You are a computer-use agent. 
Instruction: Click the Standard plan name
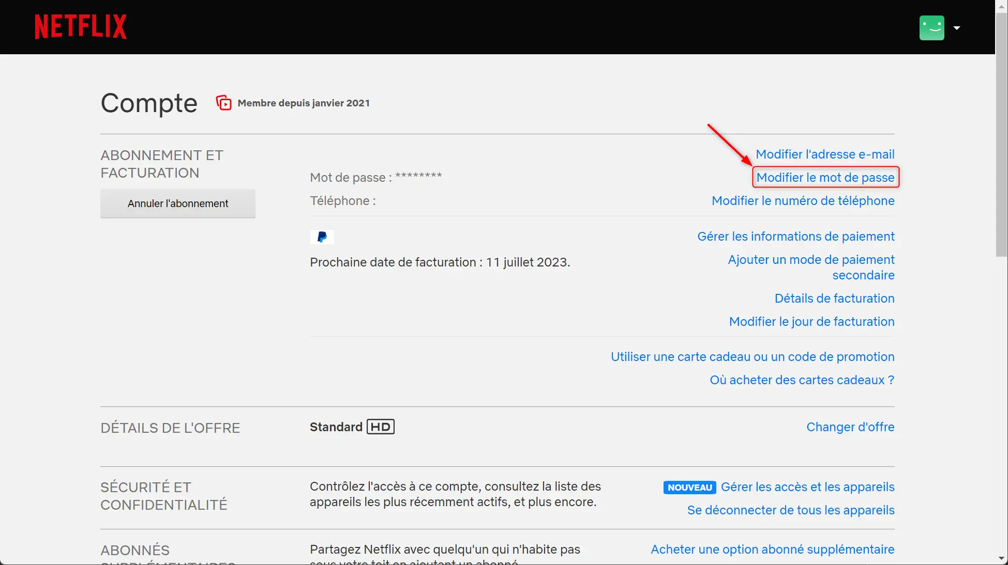click(x=336, y=427)
